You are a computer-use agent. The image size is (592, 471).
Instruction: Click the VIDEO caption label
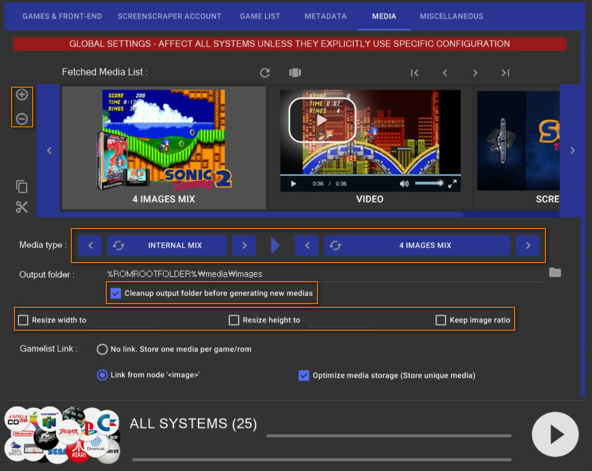click(370, 199)
